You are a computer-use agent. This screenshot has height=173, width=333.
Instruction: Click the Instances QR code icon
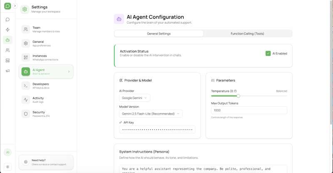click(x=26, y=57)
